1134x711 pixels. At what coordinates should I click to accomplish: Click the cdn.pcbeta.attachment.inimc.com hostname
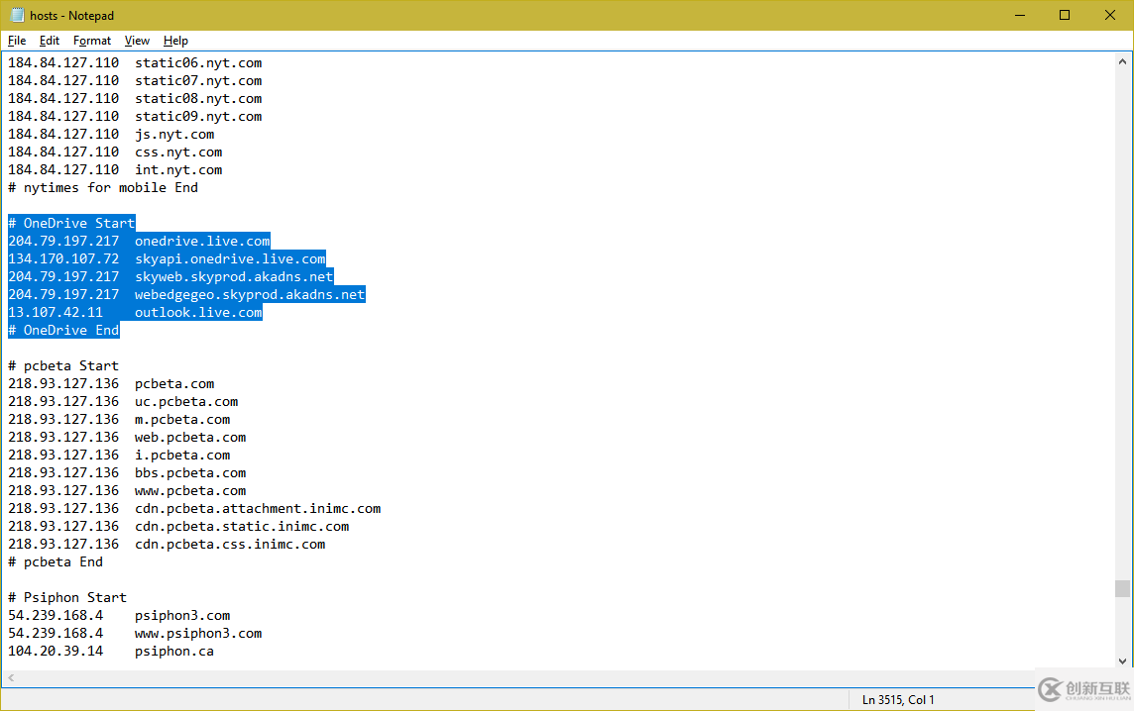tap(258, 509)
